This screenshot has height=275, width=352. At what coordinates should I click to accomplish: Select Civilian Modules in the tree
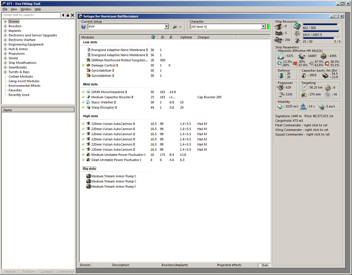21,76
